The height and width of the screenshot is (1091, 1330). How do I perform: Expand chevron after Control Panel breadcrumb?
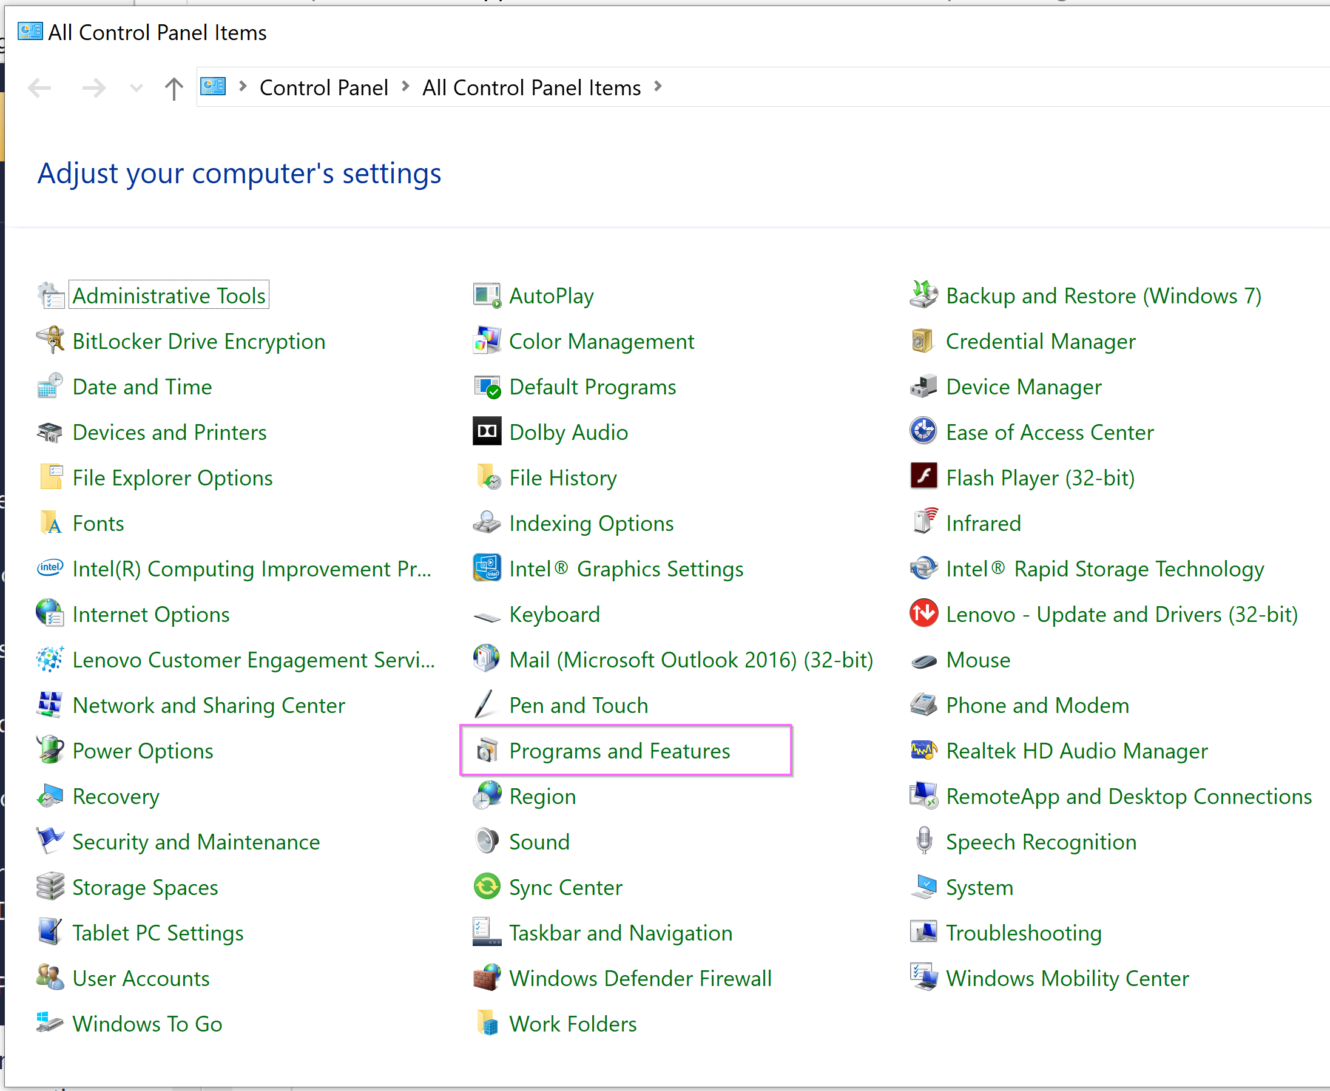(405, 87)
